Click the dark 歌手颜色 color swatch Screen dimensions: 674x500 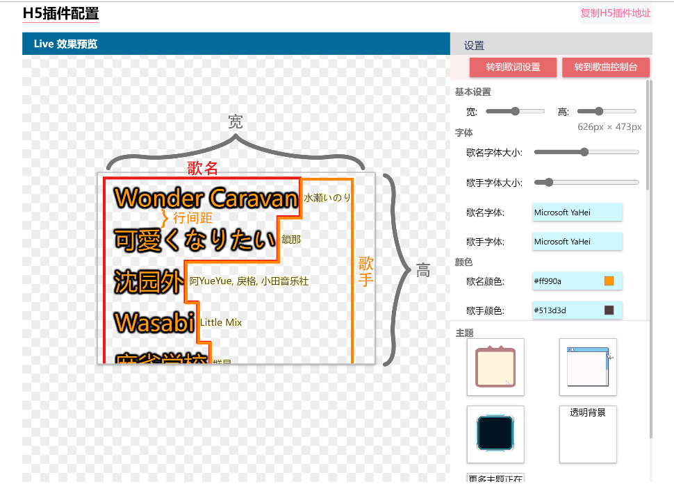(x=609, y=310)
